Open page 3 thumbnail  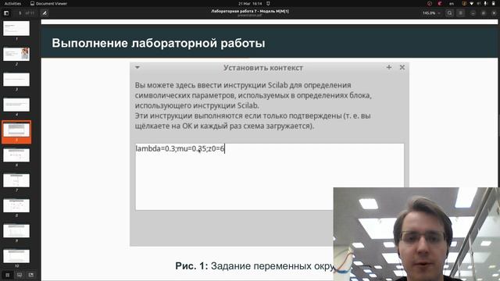coord(16,79)
